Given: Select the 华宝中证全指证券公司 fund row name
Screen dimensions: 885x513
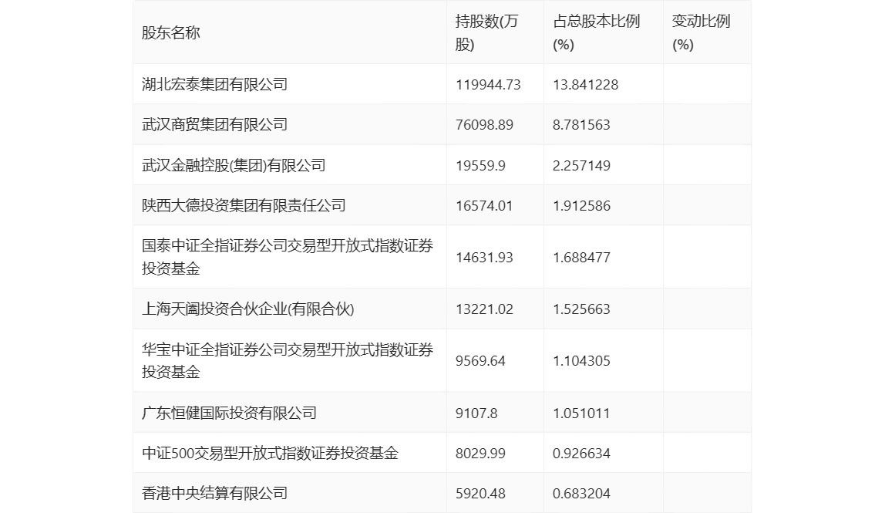Looking at the screenshot, I should point(288,360).
